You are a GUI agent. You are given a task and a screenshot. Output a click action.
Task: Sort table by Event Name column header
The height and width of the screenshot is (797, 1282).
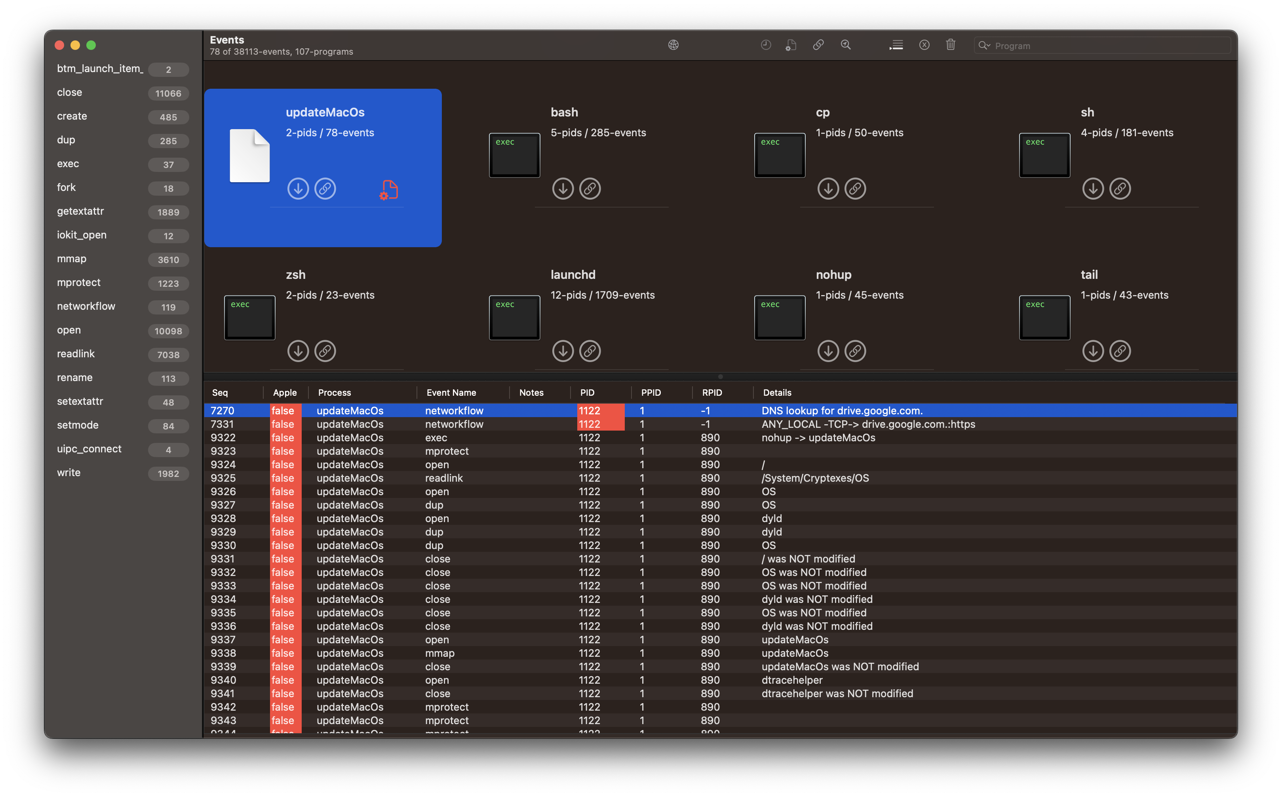point(451,393)
